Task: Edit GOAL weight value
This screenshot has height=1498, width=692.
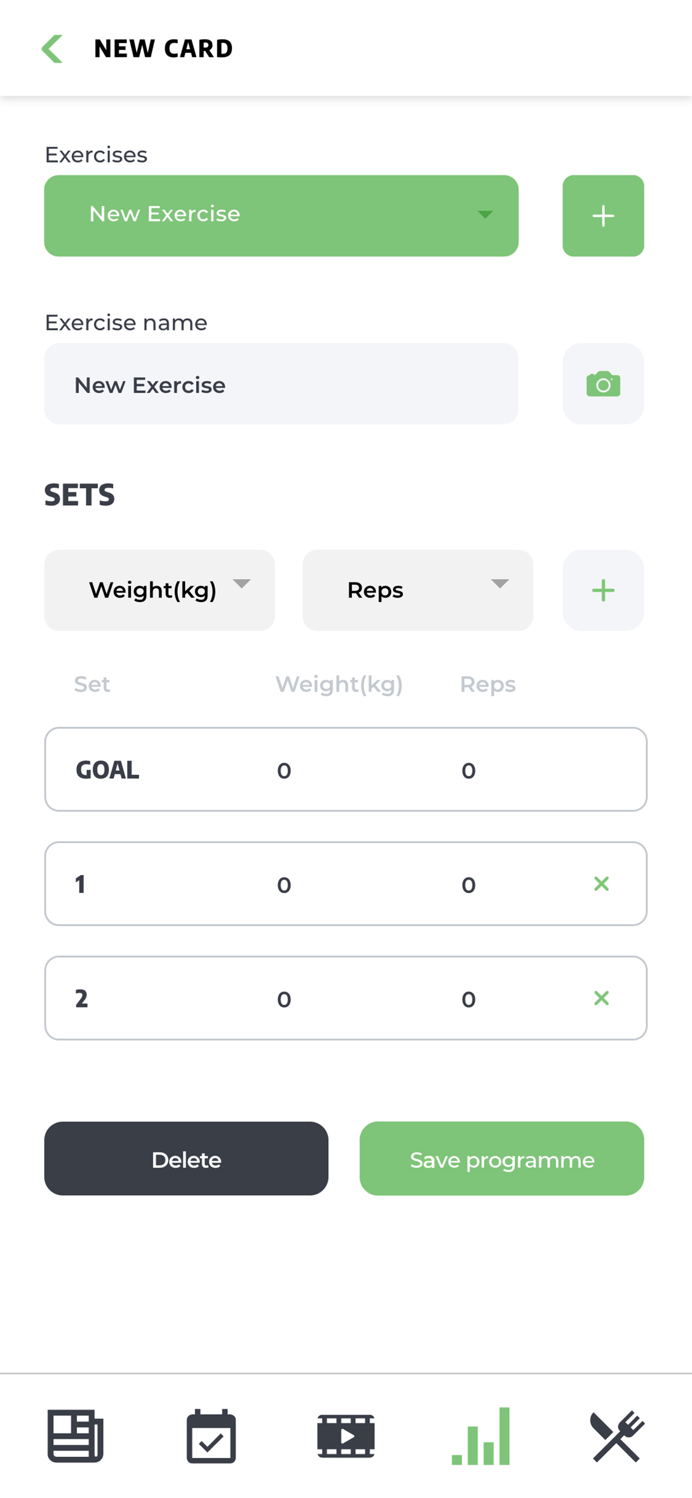Action: coord(284,771)
